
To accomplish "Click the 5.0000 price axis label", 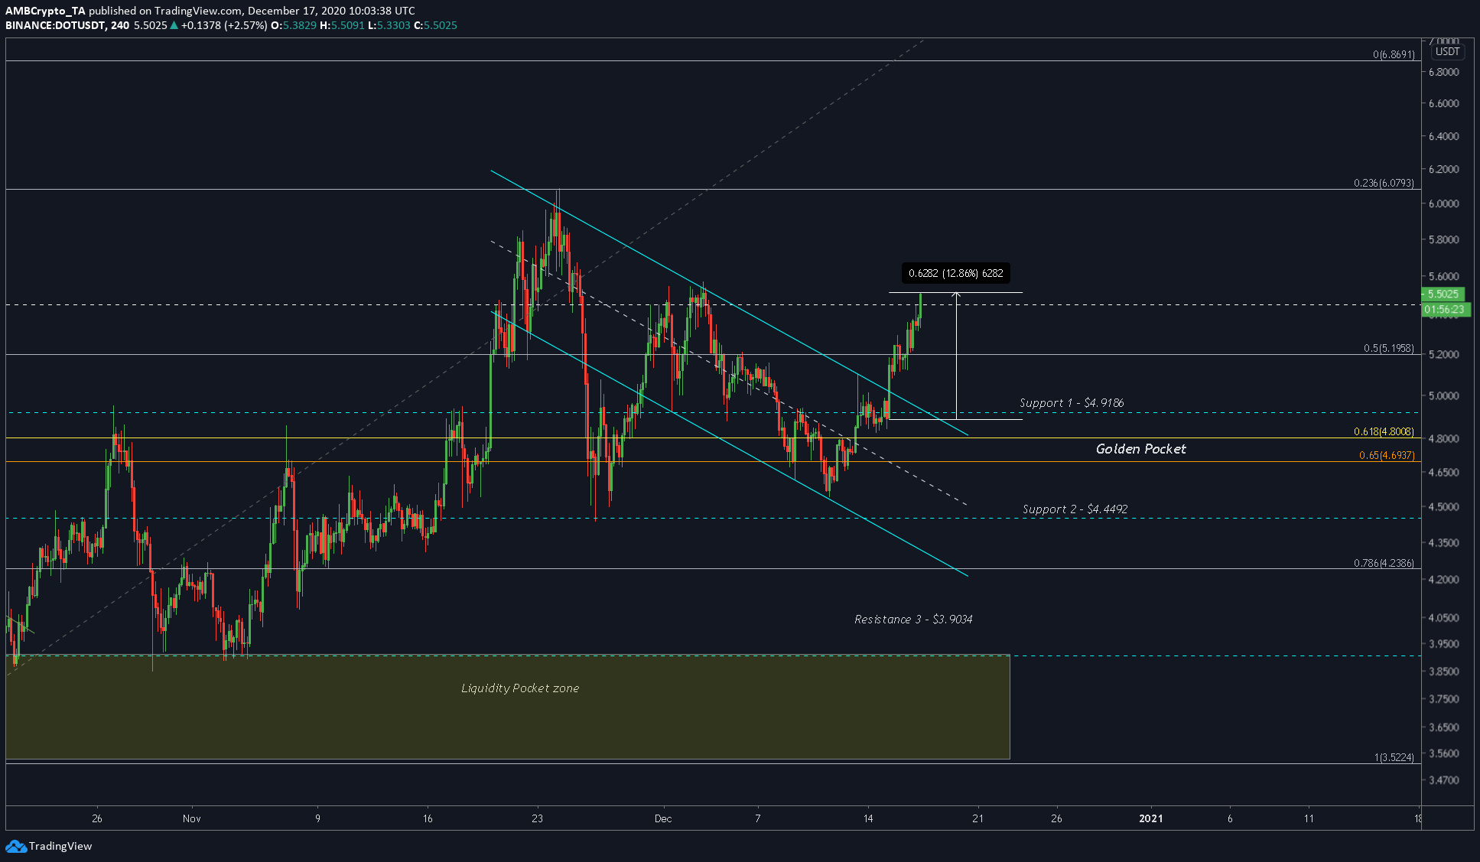I will point(1444,395).
